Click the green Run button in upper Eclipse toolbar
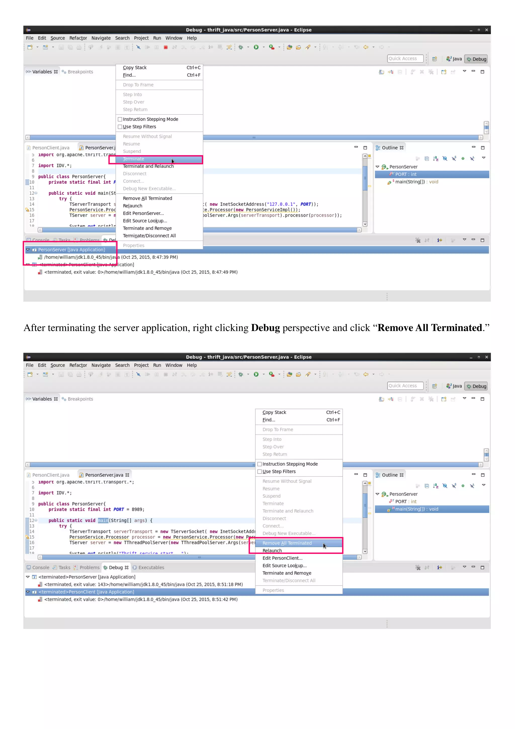 (256, 47)
